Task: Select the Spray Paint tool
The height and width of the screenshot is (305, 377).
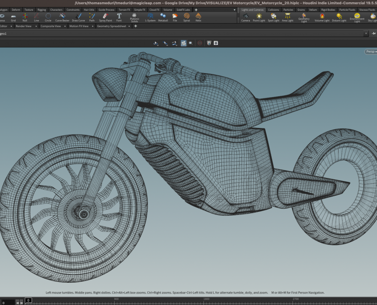Action: point(106,17)
